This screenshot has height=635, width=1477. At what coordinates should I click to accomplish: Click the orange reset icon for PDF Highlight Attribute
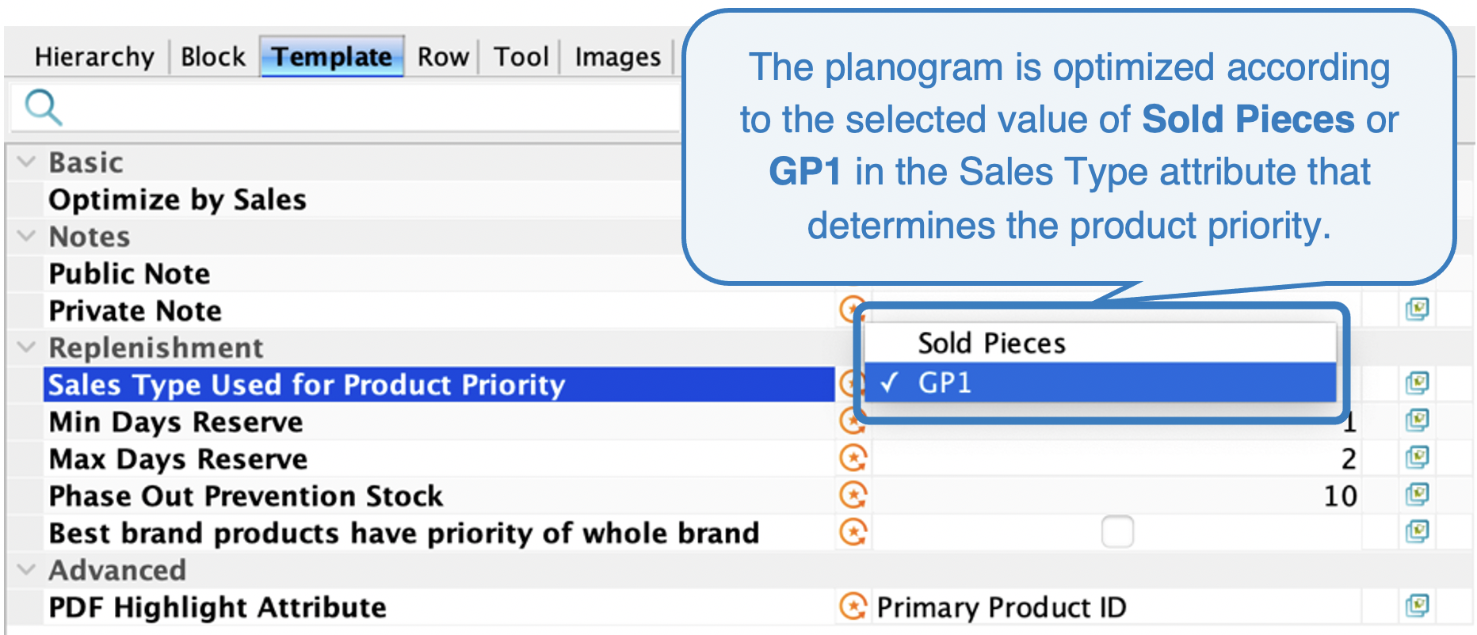tap(853, 607)
